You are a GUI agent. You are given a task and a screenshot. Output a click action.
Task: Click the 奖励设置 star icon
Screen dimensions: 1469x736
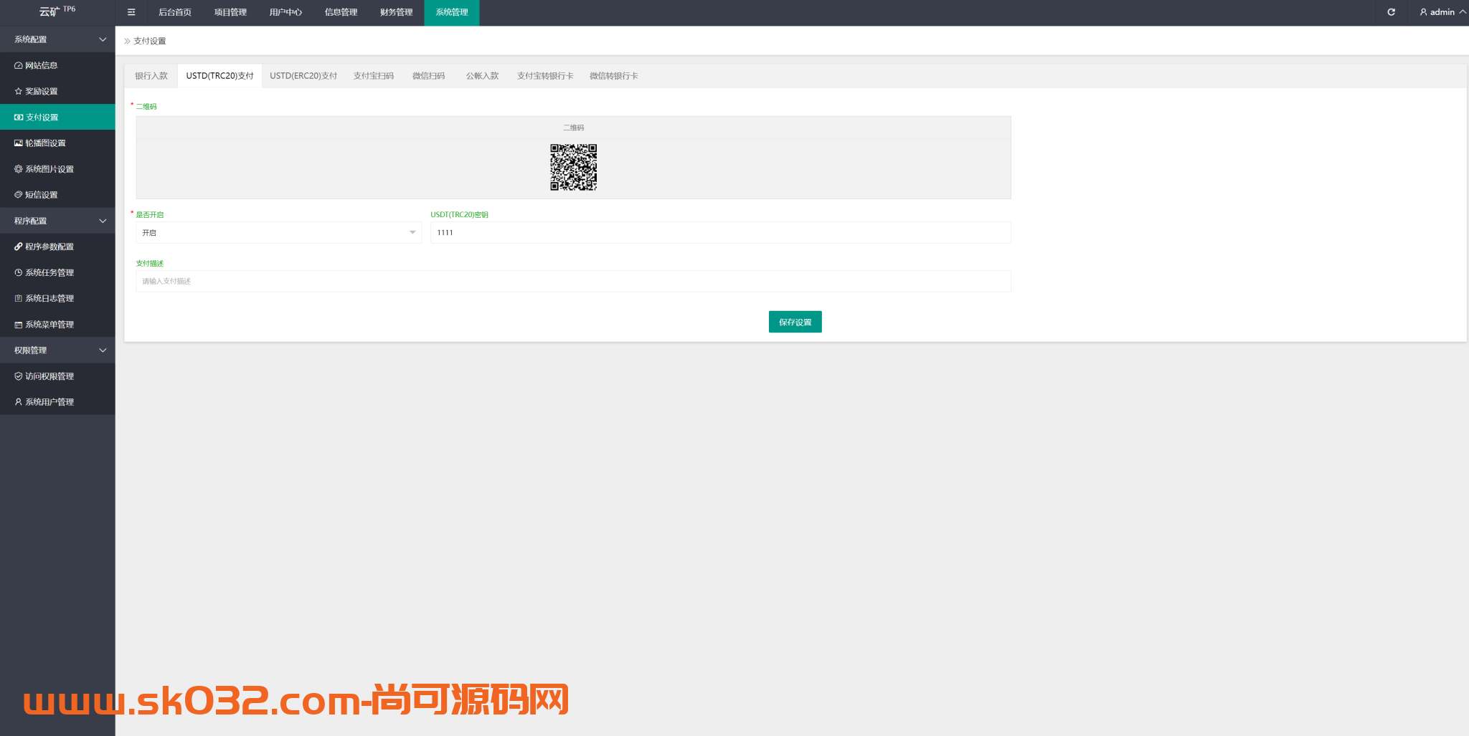point(19,91)
